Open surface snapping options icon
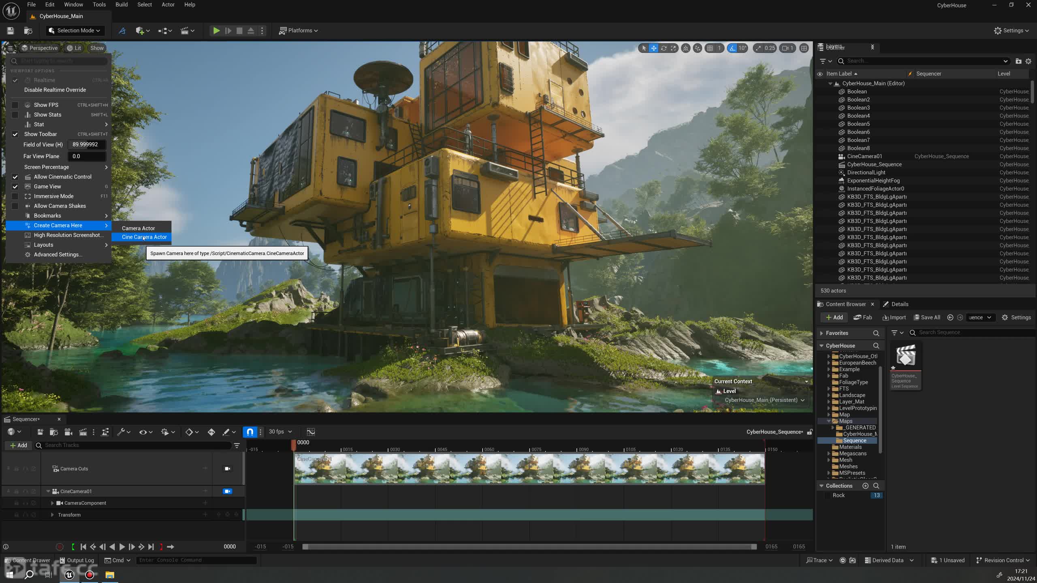Viewport: 1037px width, 583px height. pos(697,48)
